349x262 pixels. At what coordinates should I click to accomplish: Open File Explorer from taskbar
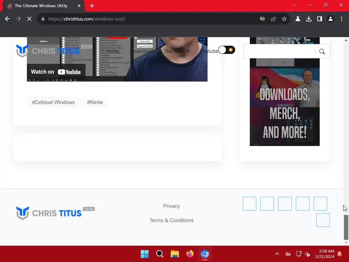(175, 254)
